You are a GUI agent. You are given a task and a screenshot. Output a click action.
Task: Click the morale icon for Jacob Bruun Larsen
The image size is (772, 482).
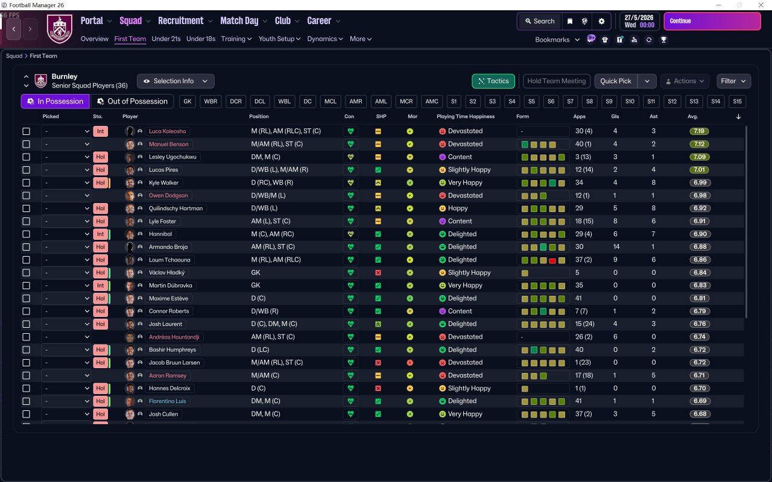[x=410, y=363]
